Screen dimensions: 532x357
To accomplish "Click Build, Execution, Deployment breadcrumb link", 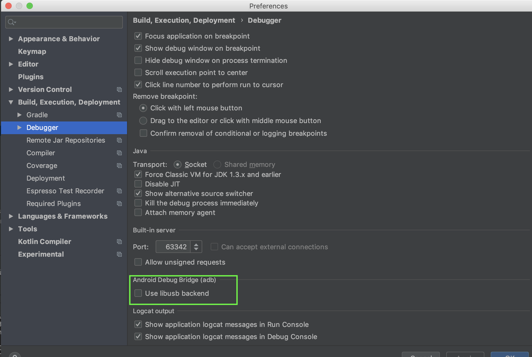I will [x=184, y=20].
